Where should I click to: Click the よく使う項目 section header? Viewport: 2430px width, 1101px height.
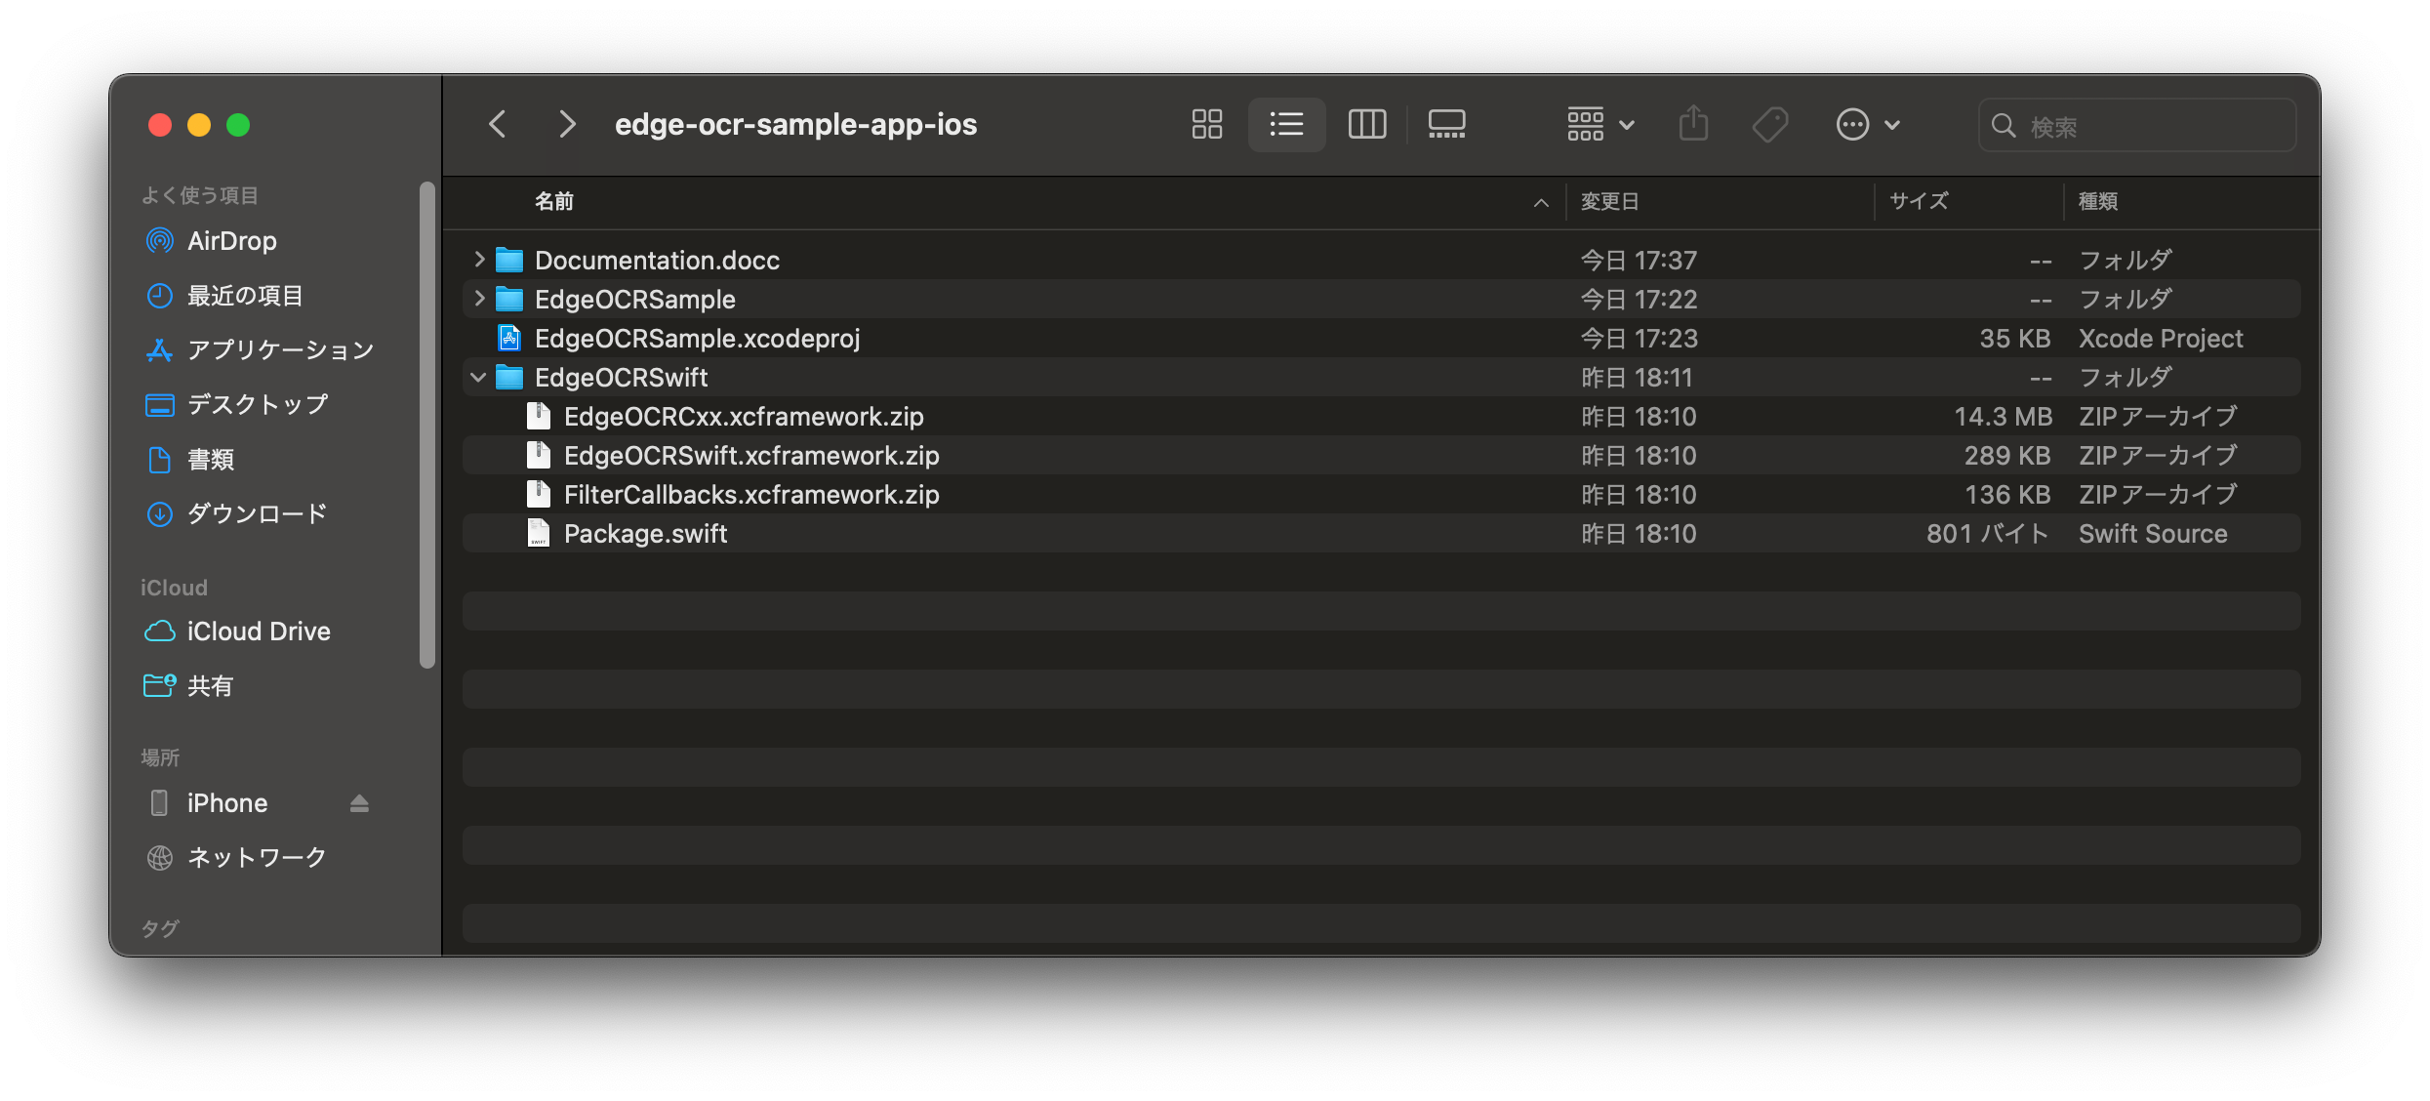(x=199, y=195)
